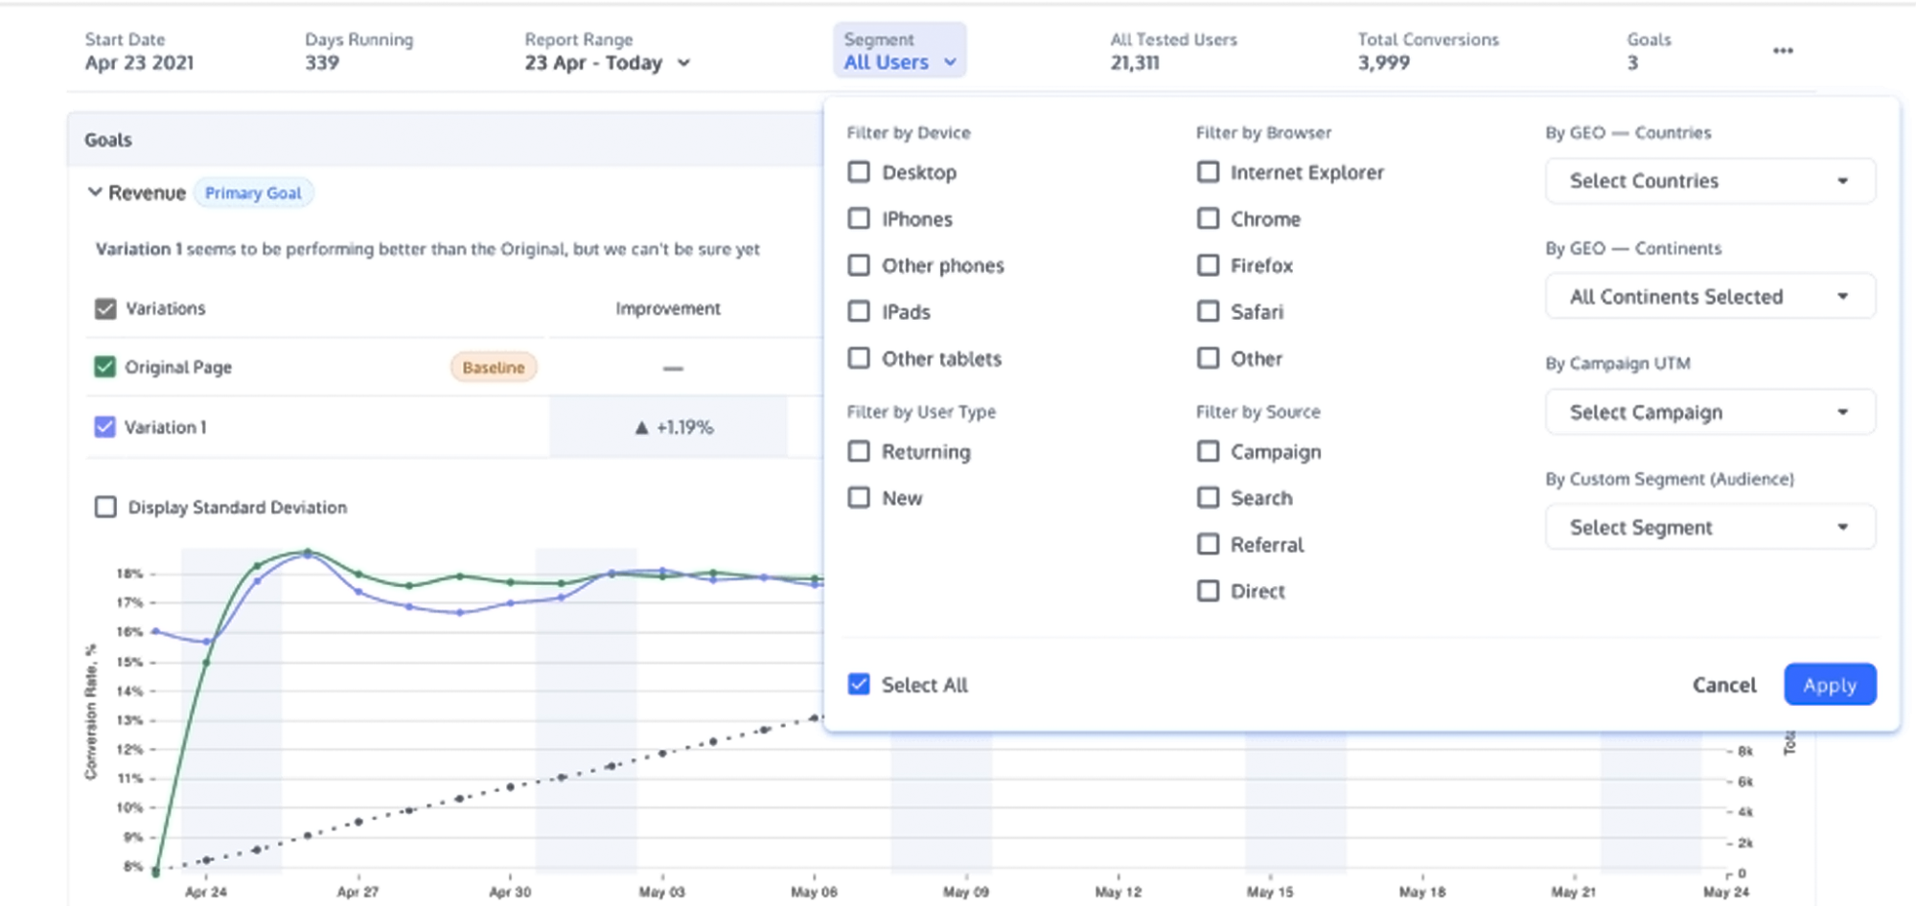
Task: Check the New user type filter
Action: click(x=859, y=497)
